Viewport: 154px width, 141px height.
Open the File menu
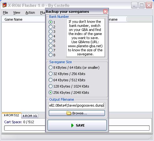pos(5,13)
